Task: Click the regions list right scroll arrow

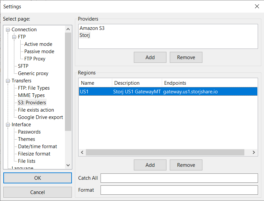Action: coord(254,152)
